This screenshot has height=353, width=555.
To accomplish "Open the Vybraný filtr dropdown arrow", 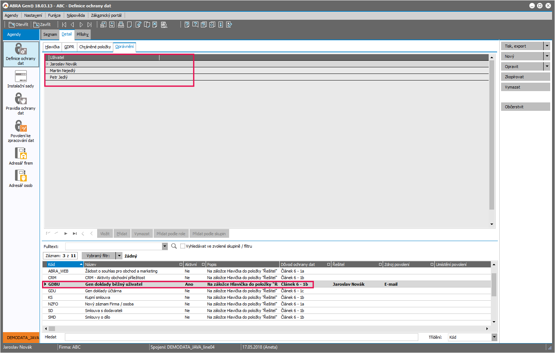I will 119,256.
